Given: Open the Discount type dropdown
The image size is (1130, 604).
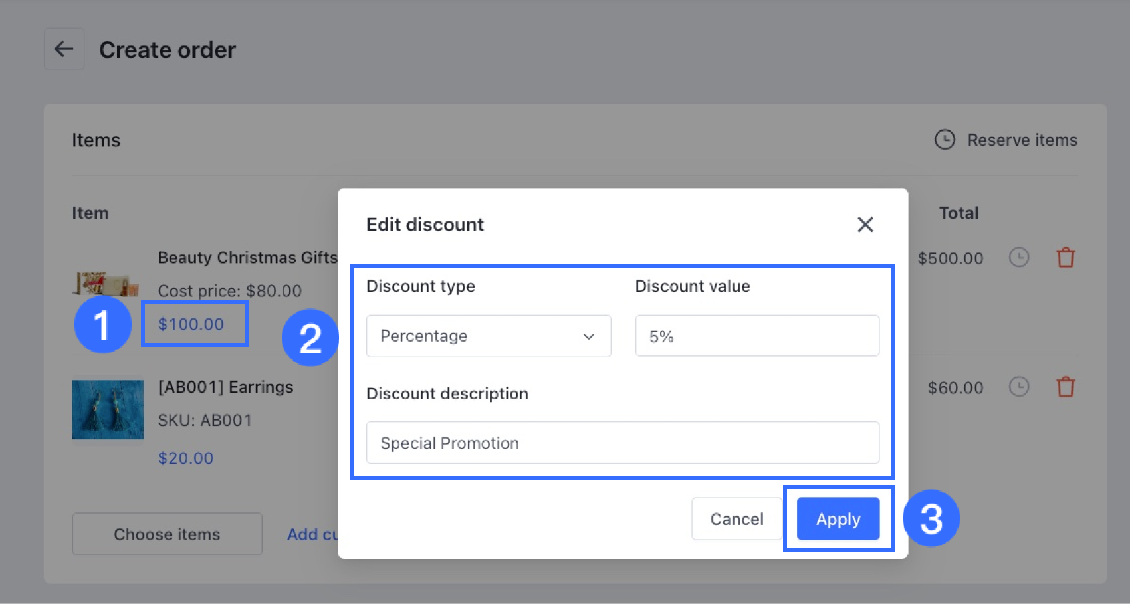Looking at the screenshot, I should point(488,336).
